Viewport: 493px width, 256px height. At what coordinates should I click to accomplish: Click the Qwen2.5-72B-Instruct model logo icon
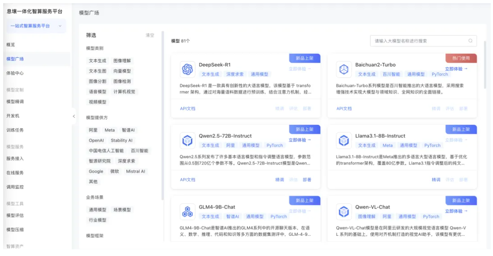tap(187, 141)
